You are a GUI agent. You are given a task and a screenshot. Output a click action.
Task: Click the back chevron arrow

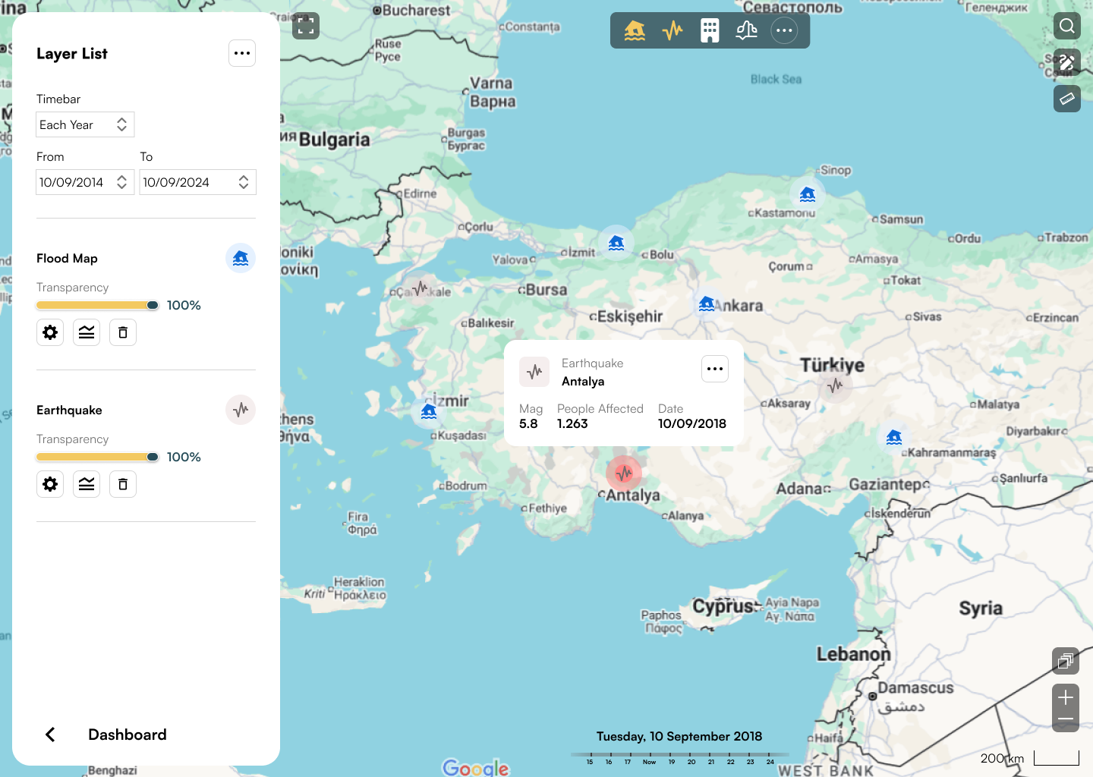pyautogui.click(x=50, y=735)
